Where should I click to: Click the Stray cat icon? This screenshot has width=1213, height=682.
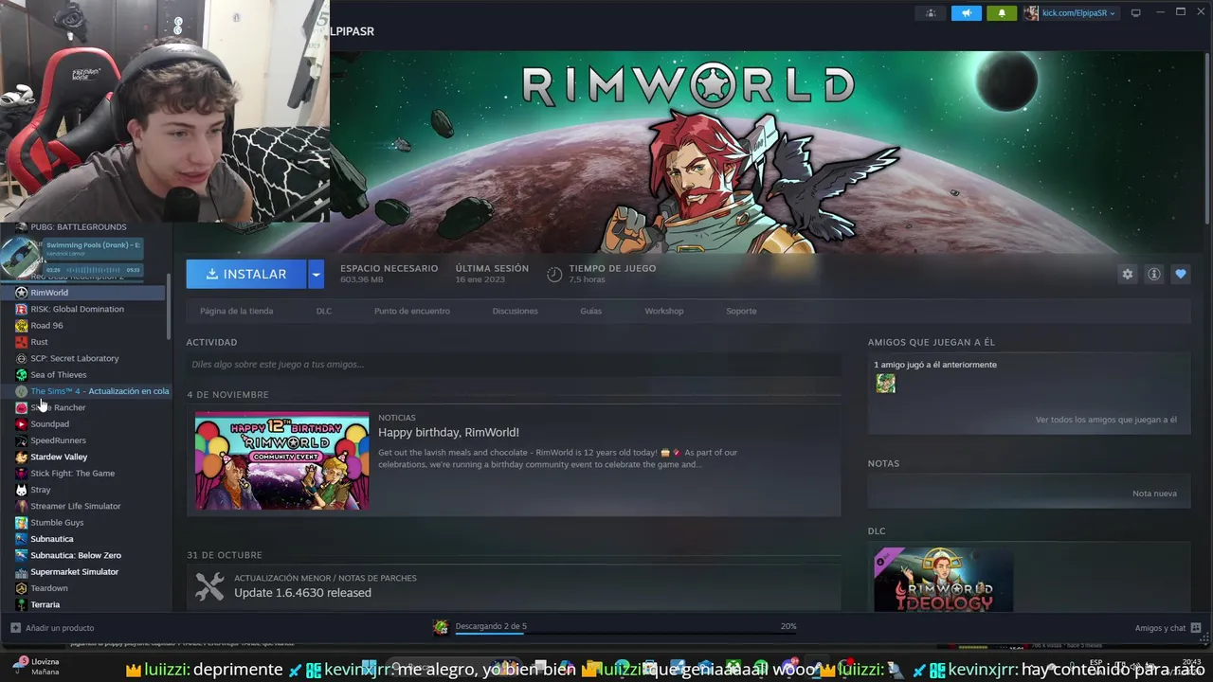[x=21, y=490]
